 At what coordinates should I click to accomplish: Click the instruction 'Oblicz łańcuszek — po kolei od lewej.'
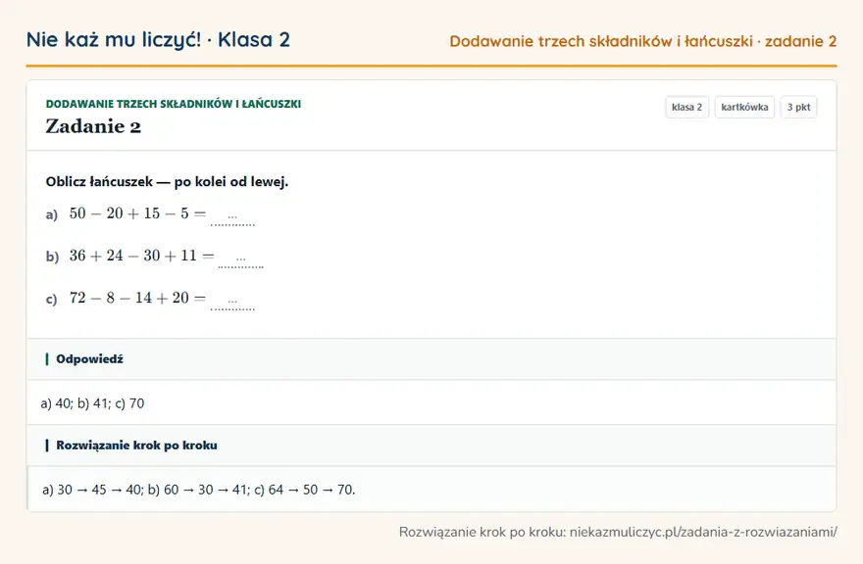pyautogui.click(x=167, y=182)
